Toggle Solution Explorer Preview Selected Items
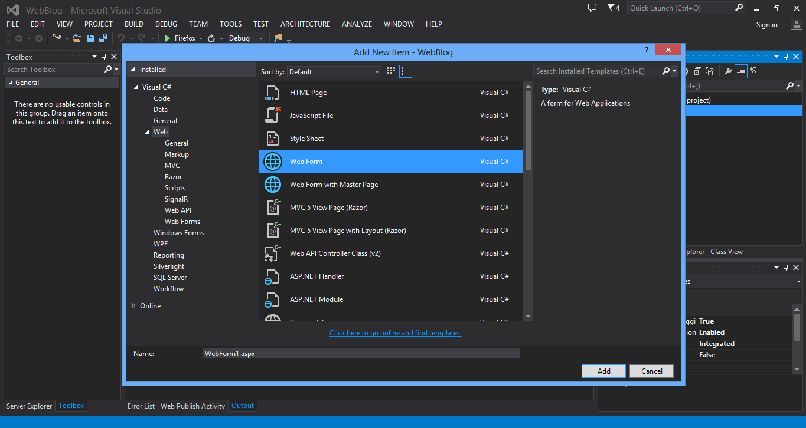 (741, 71)
